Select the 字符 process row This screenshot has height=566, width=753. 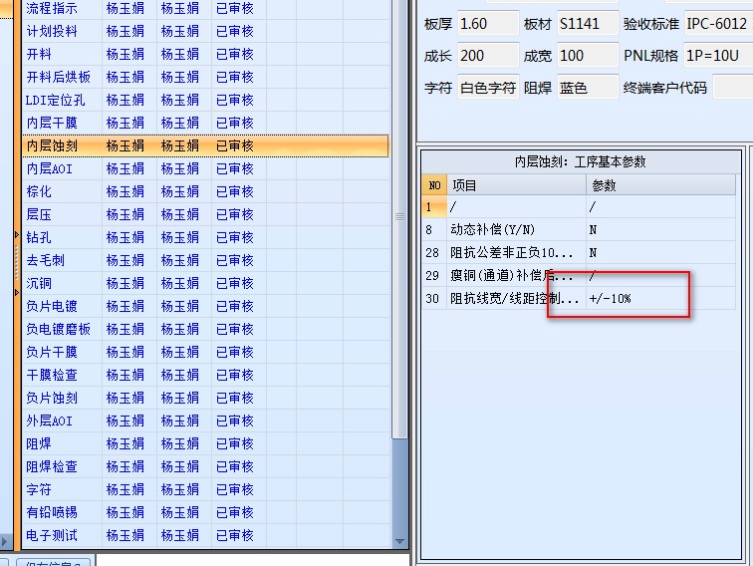(205, 489)
